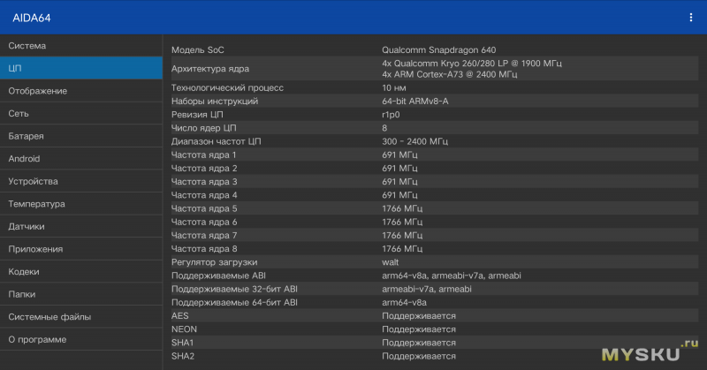Viewport: 707px width, 370px height.
Task: Select the Регулятор загрузки row
Action: tap(435, 262)
